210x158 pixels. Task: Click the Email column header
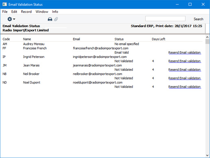point(77,39)
